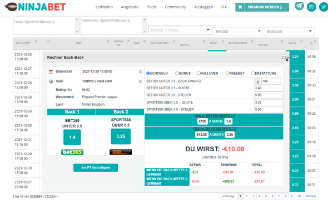
Task: Open the Instagram profile icon
Action: (x=311, y=7)
